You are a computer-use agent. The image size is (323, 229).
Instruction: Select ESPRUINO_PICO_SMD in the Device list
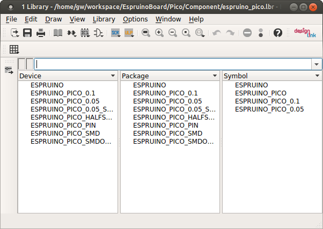(65, 133)
